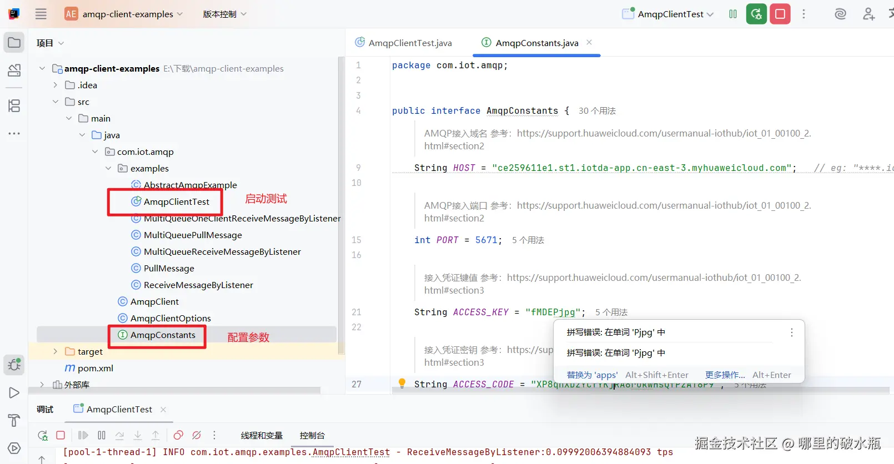Close AmqpConstants.java tab
This screenshot has width=894, height=464.
pos(589,42)
